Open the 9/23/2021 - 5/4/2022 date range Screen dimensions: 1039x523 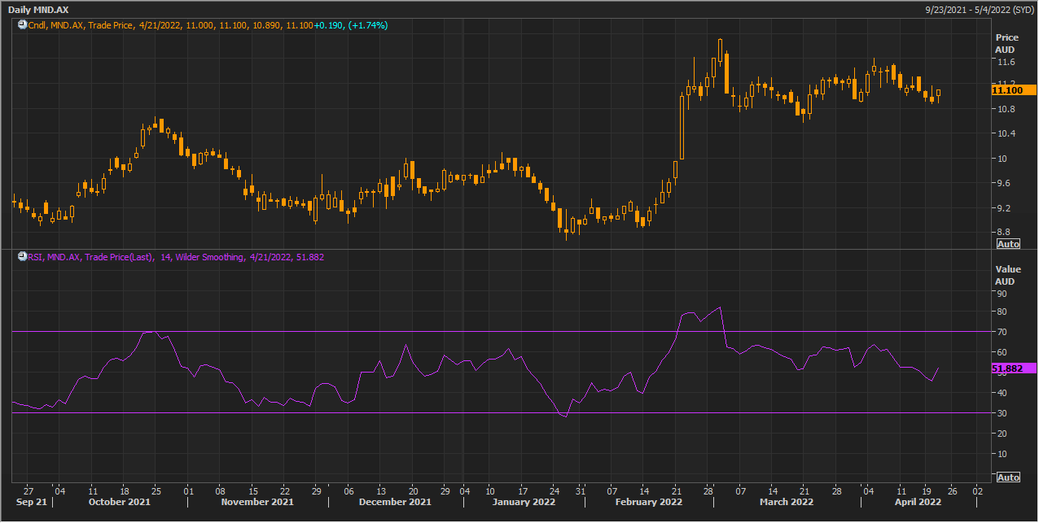(980, 8)
